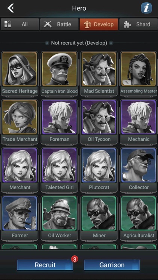The height and width of the screenshot is (280, 158).
Task: Switch to the Battle tab
Action: coord(59,24)
